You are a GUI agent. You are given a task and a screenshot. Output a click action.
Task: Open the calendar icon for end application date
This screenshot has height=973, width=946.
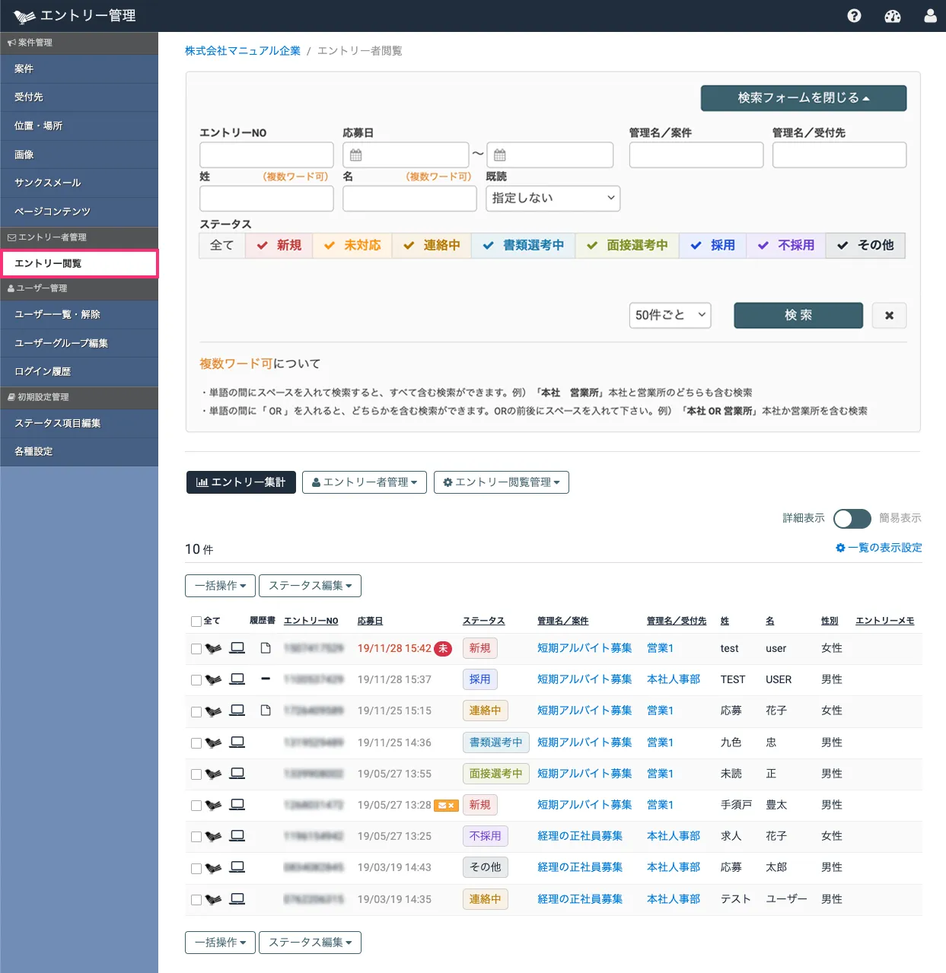point(500,155)
